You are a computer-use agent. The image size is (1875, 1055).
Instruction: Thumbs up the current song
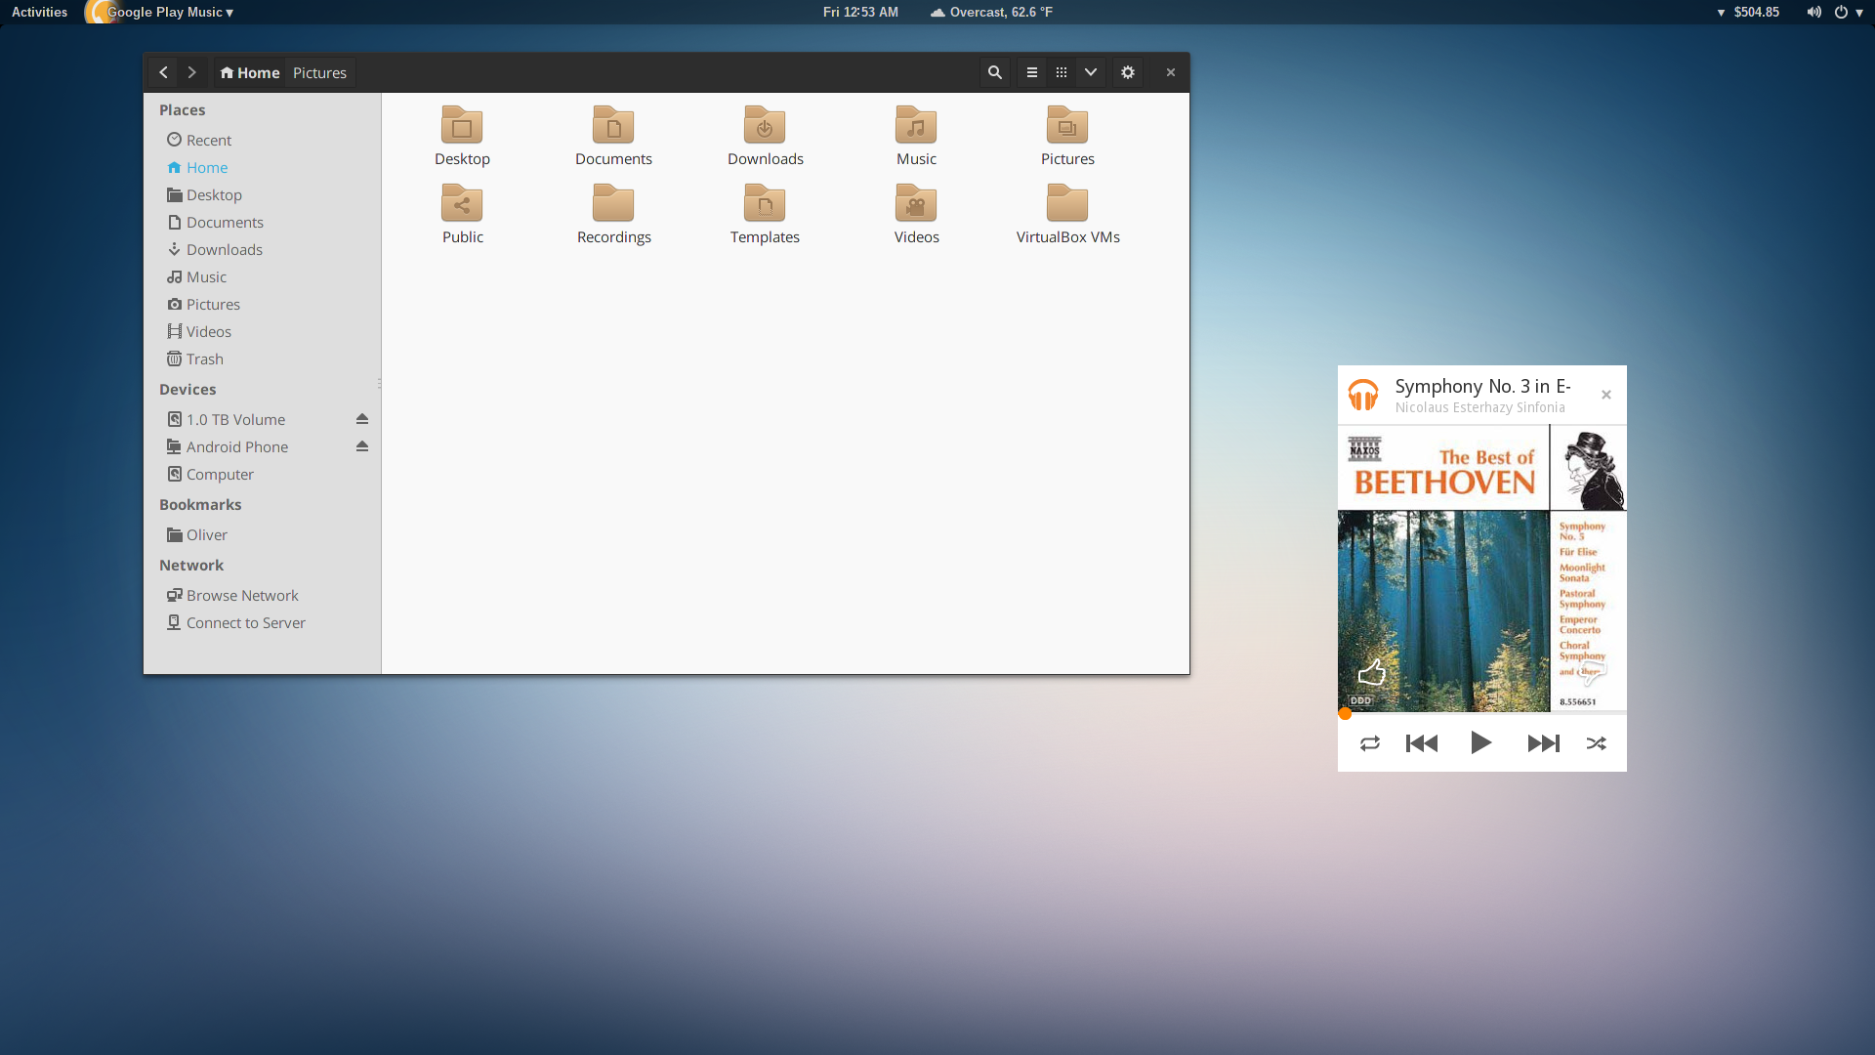(x=1372, y=672)
